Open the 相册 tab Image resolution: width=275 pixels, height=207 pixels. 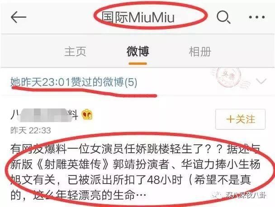200,52
